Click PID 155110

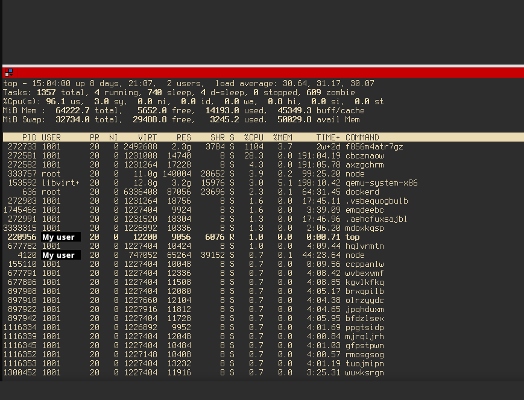[x=22, y=264]
